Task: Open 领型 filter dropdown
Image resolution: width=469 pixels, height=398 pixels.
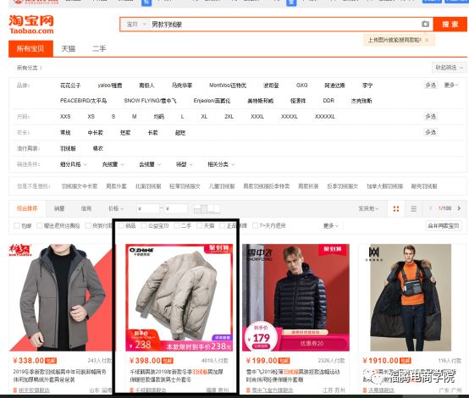Action: coord(184,164)
